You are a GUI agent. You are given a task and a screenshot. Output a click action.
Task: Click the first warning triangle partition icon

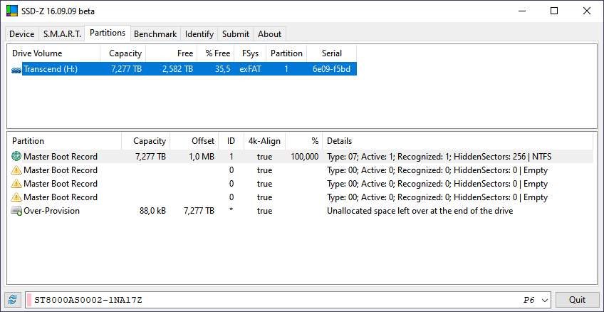point(16,170)
